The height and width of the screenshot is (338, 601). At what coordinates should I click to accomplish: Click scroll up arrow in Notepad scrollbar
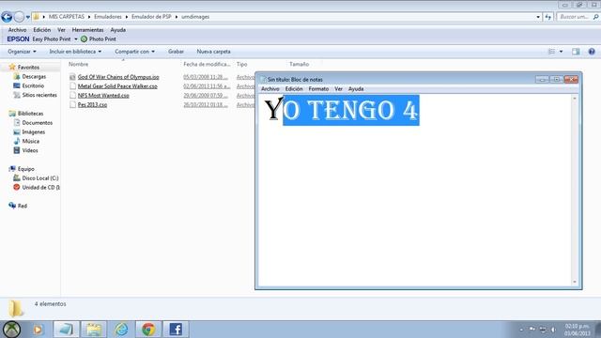point(574,99)
